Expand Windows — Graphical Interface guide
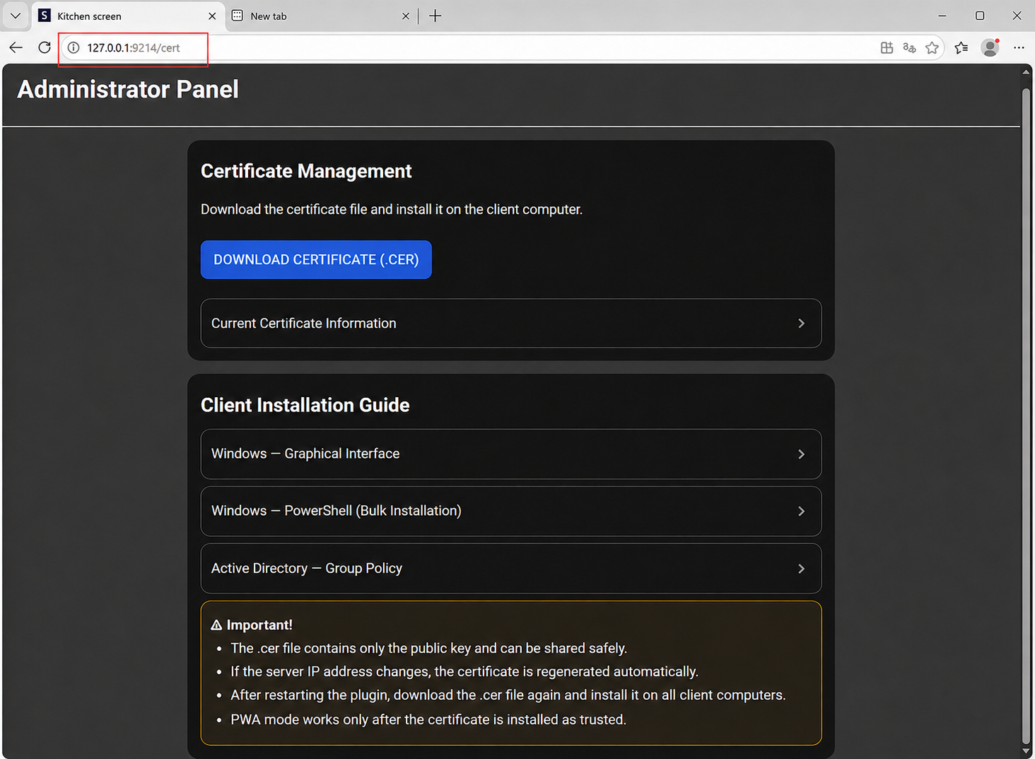1035x759 pixels. [511, 454]
